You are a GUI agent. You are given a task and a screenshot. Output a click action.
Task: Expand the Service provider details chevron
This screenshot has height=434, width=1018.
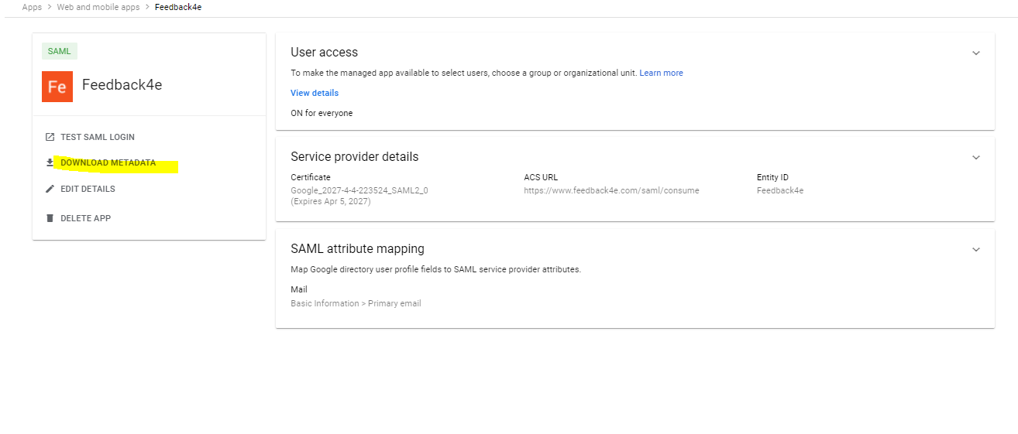click(x=976, y=157)
